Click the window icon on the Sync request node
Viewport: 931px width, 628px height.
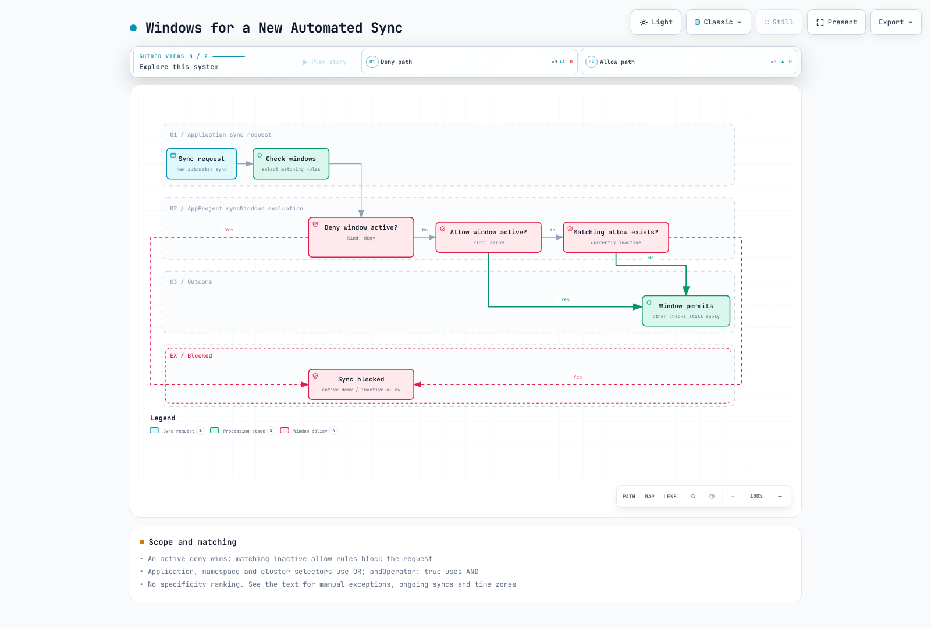click(x=173, y=155)
